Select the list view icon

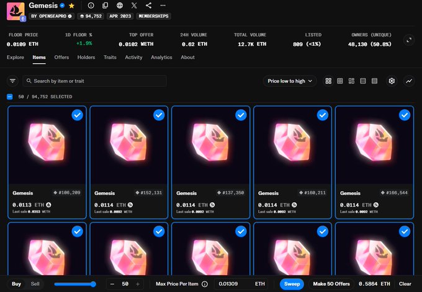[x=363, y=81]
